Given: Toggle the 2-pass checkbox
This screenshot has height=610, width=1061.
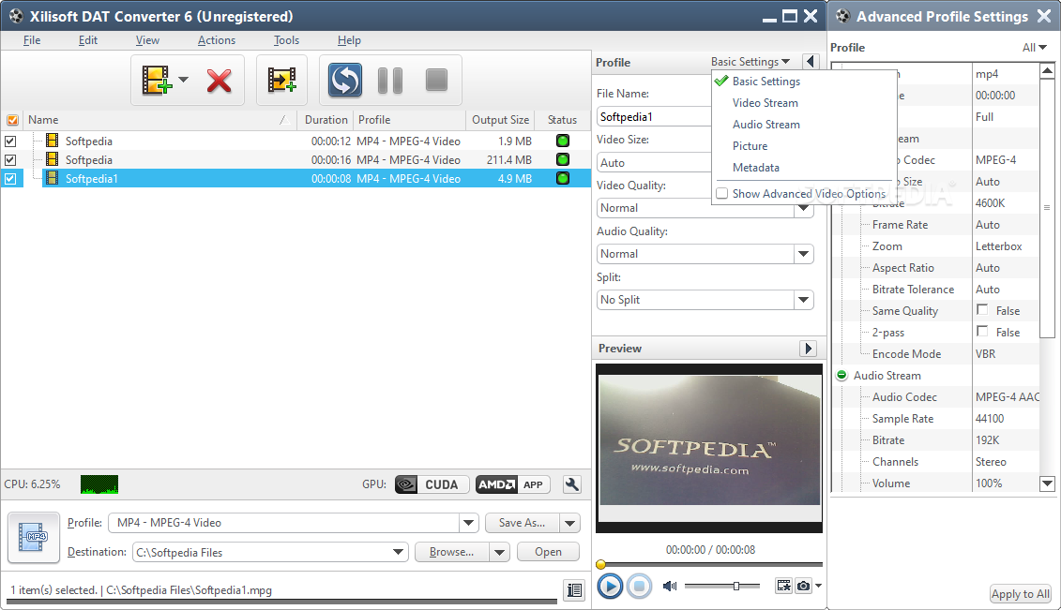Looking at the screenshot, I should [982, 331].
